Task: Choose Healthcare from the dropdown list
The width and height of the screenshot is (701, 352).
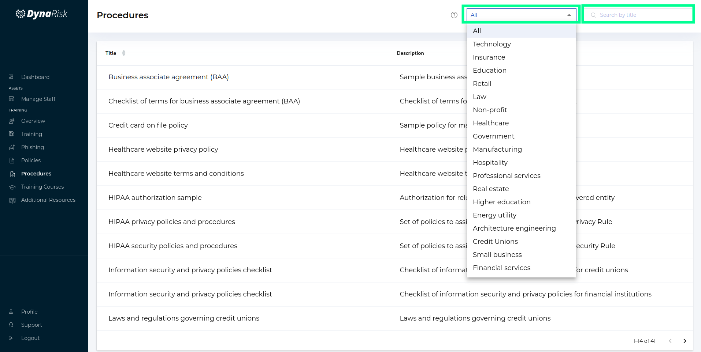Action: [522, 123]
